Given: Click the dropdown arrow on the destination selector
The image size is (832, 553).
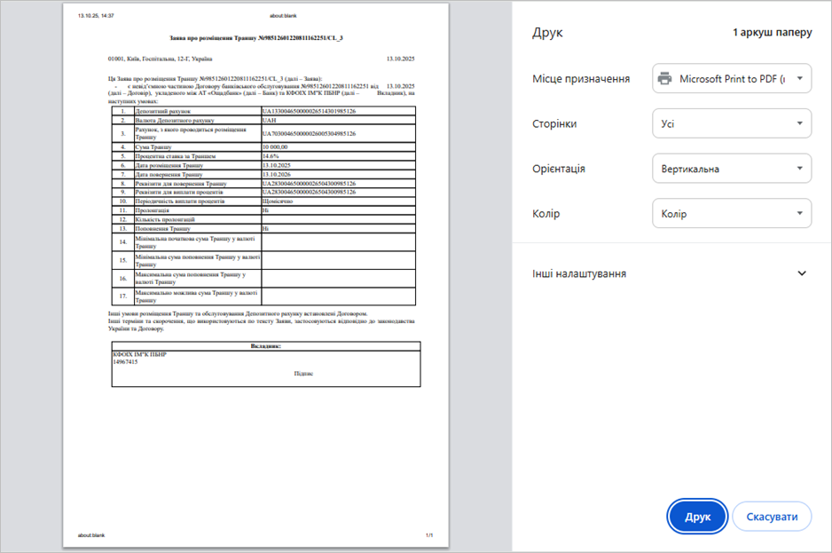Looking at the screenshot, I should coord(799,78).
